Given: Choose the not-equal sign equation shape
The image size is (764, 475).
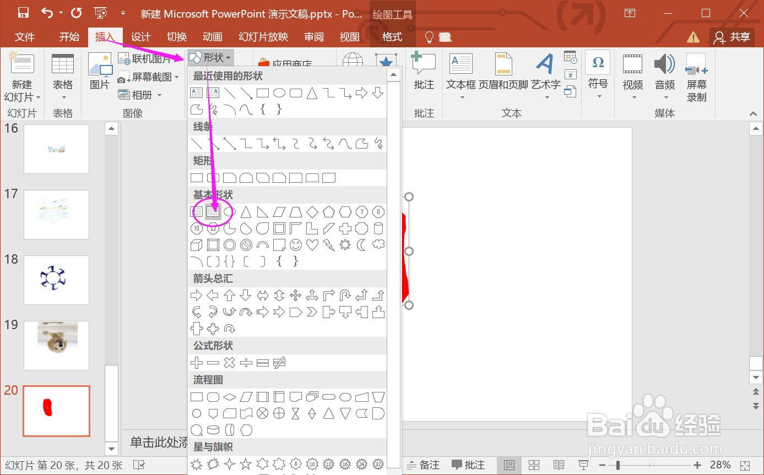Looking at the screenshot, I should click(x=279, y=363).
